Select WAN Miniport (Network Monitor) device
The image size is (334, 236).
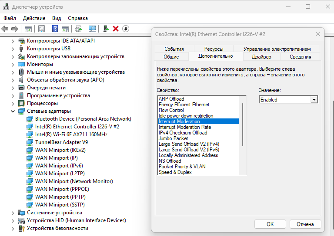click(x=74, y=181)
